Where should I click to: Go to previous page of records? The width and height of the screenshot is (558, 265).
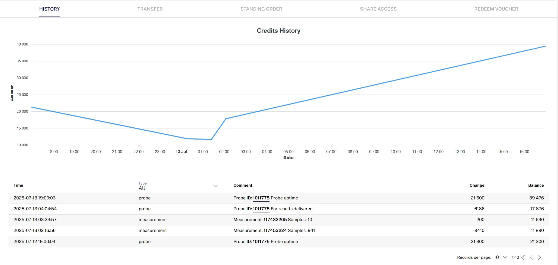(531, 257)
